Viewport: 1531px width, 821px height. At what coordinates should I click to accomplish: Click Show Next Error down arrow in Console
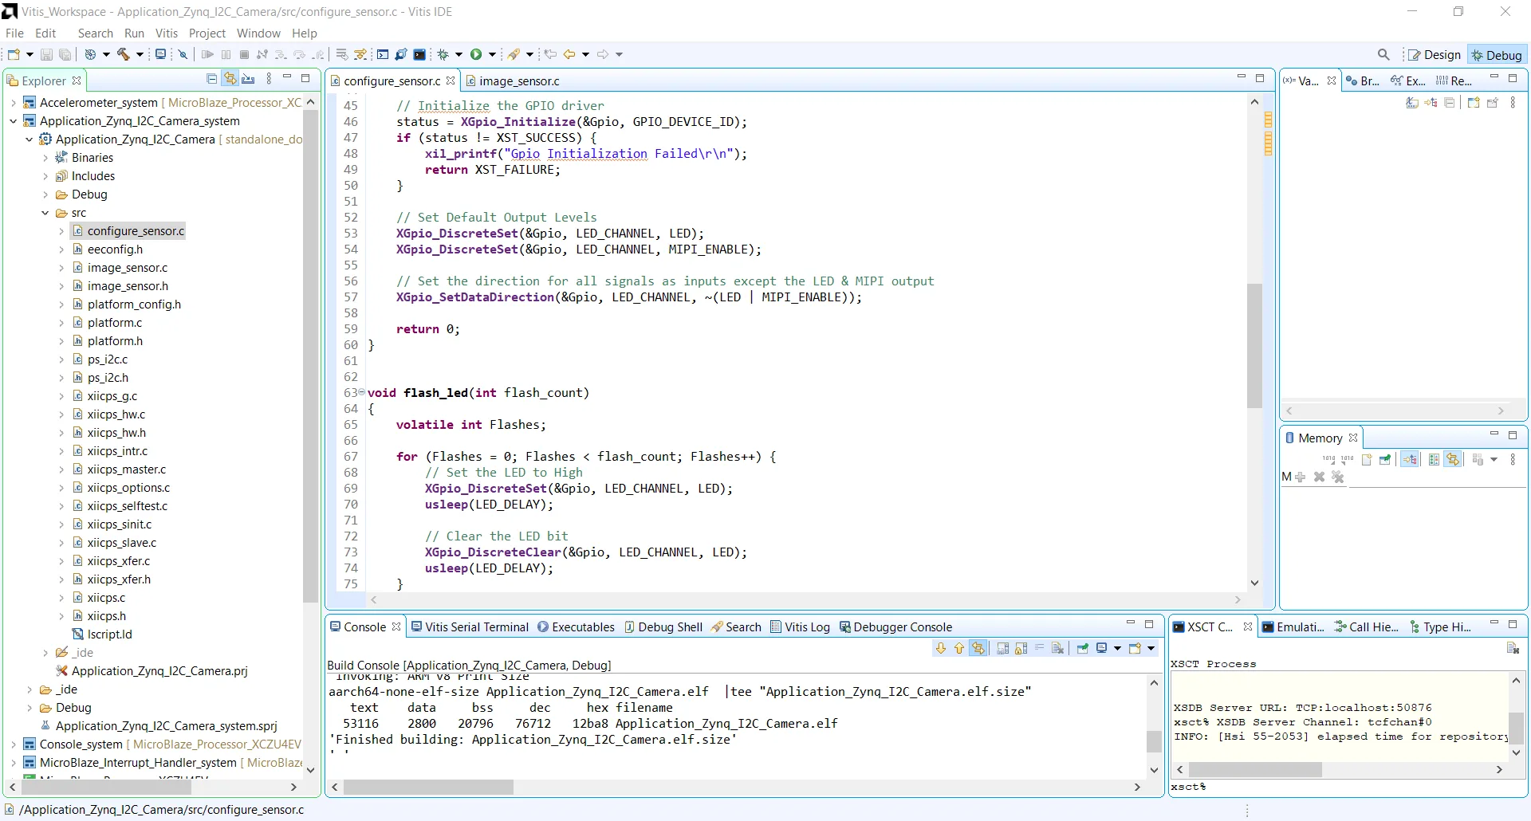click(x=941, y=648)
